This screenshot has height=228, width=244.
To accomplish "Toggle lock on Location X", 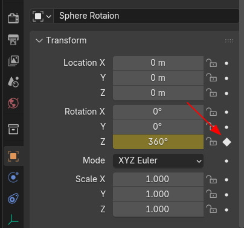I will (211, 63).
